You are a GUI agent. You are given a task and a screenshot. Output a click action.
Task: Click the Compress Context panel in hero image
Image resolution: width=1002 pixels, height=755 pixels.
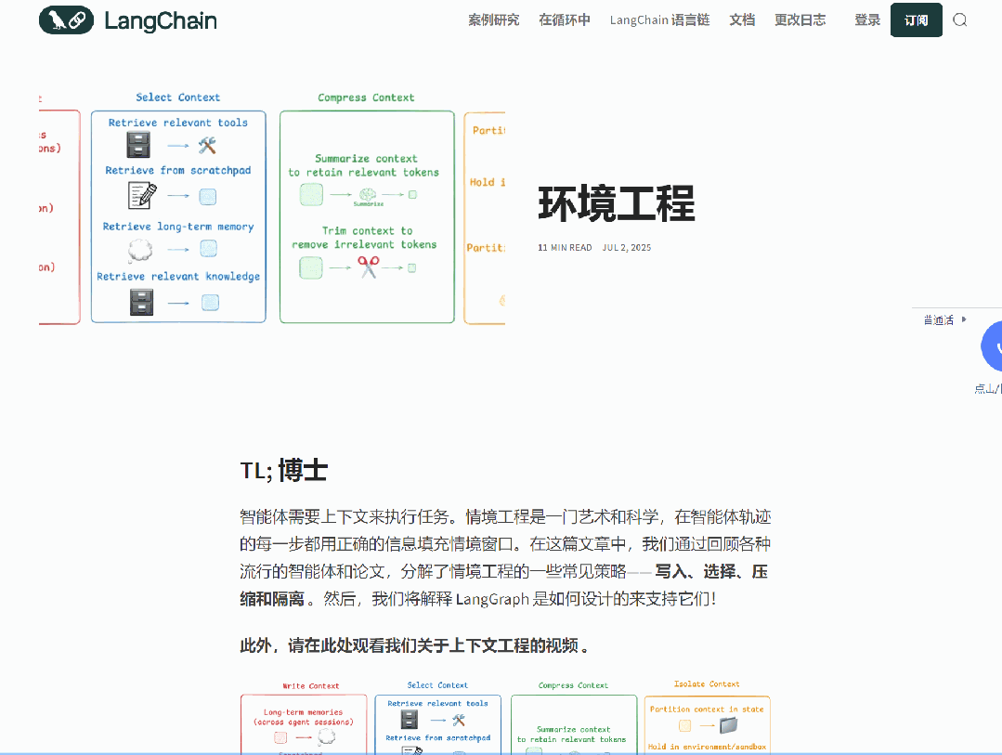(x=367, y=216)
